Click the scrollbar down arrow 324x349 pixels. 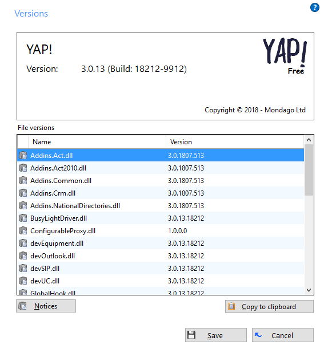(309, 290)
